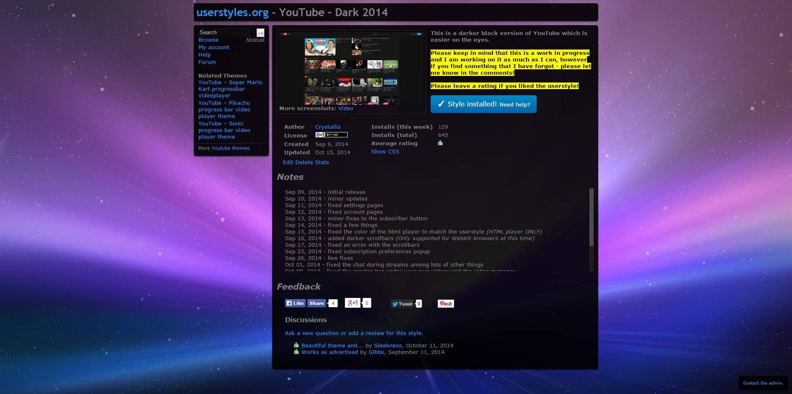Open Help in the sidebar menu
The height and width of the screenshot is (394, 792).
coord(205,55)
